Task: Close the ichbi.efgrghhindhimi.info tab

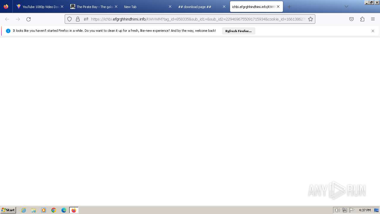Action: pos(278,7)
